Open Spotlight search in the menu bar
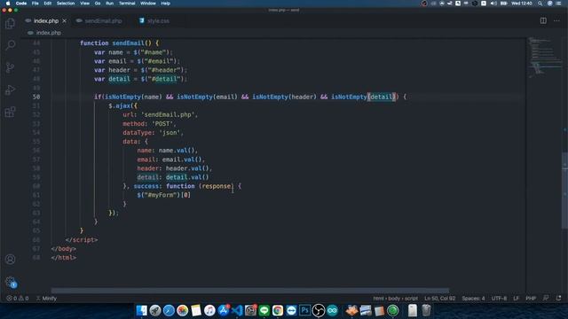This screenshot has width=568, height=319. (x=540, y=4)
